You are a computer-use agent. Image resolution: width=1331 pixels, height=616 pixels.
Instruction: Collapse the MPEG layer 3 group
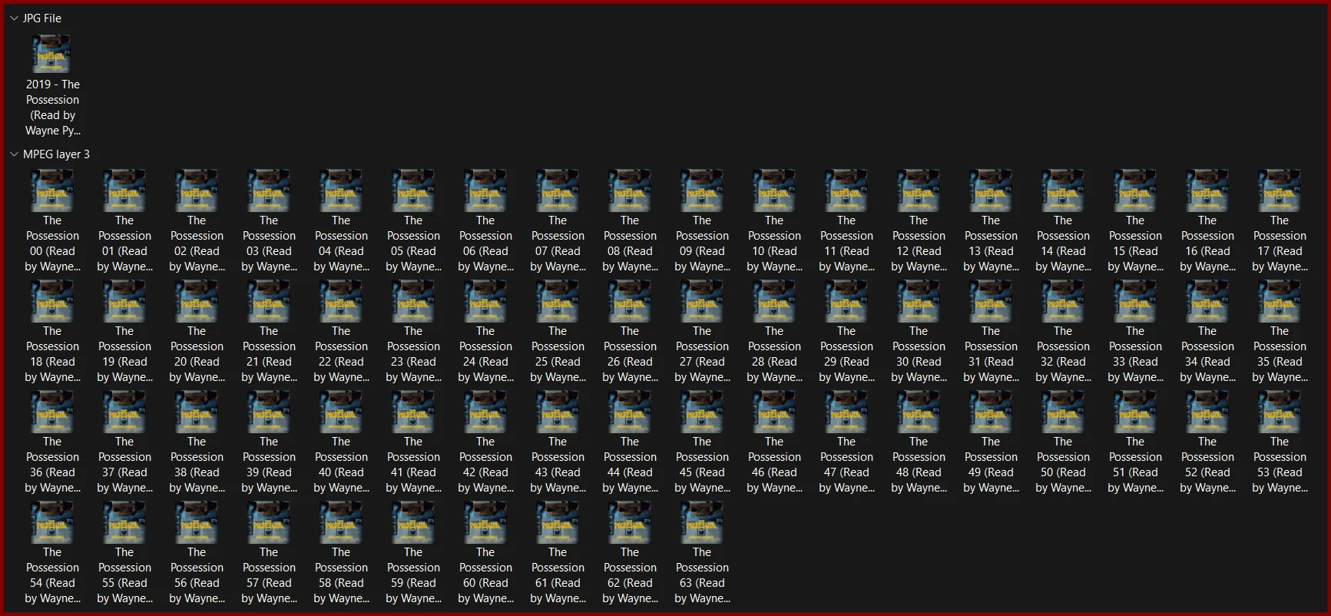14,154
